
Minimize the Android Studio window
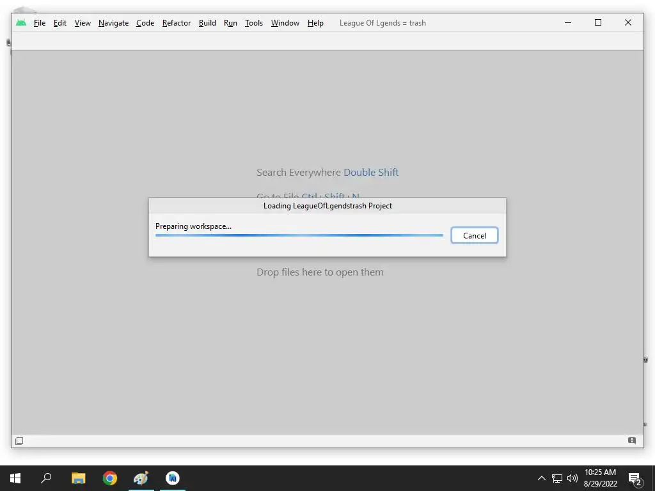coord(568,22)
